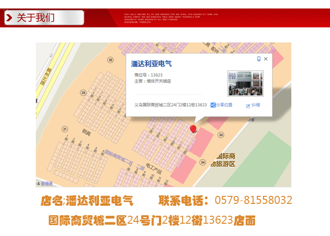The image size is (330, 236).
Task: Close the 潘达利亚电气 info popup
Action: coord(266,59)
